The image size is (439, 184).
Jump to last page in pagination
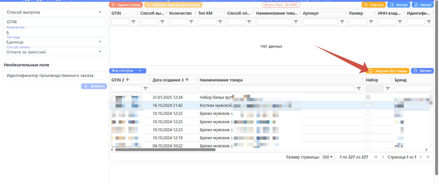[428, 157]
